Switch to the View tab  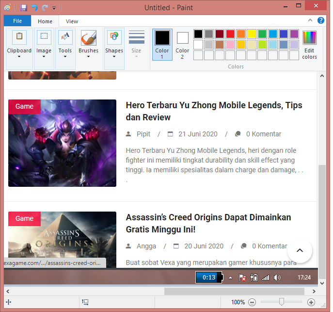(x=72, y=21)
